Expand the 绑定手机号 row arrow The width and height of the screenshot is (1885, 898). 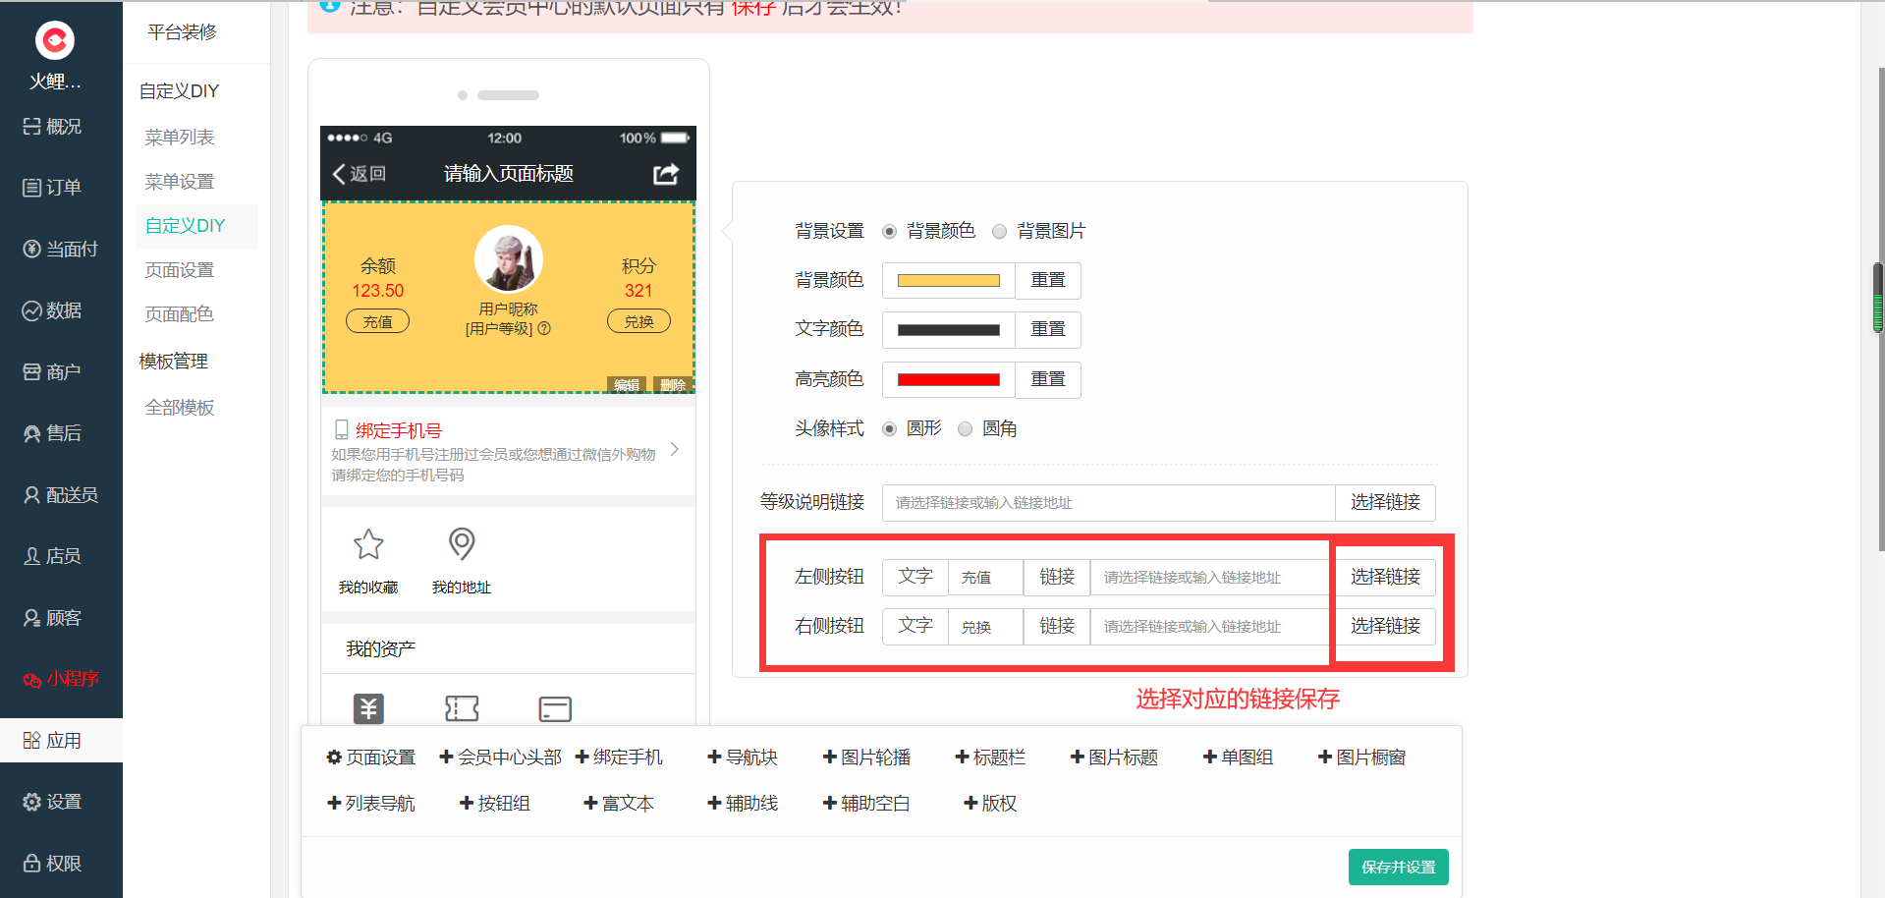click(x=675, y=449)
